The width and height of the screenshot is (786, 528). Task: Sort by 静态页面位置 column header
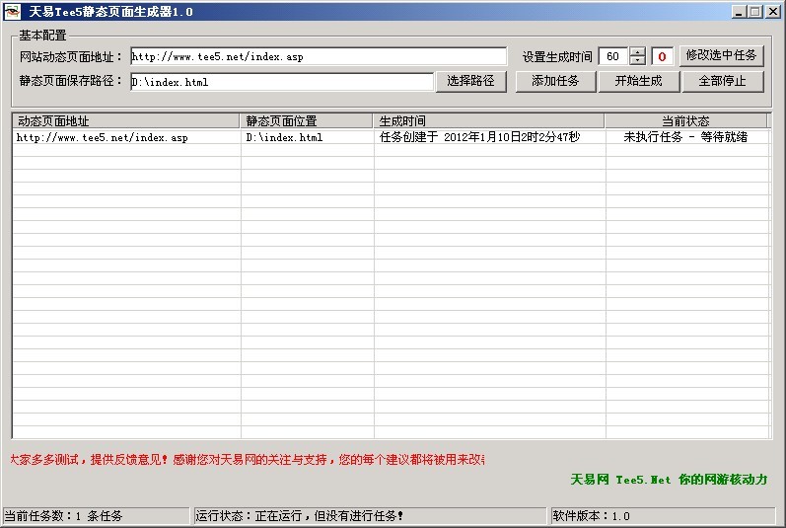click(x=307, y=120)
